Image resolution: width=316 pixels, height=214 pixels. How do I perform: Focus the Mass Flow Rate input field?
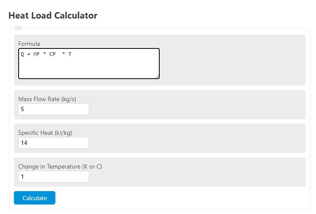point(54,109)
